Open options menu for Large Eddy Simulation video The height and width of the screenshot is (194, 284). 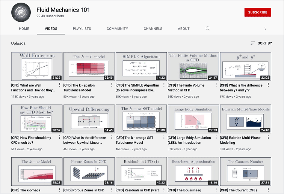pos(216,137)
